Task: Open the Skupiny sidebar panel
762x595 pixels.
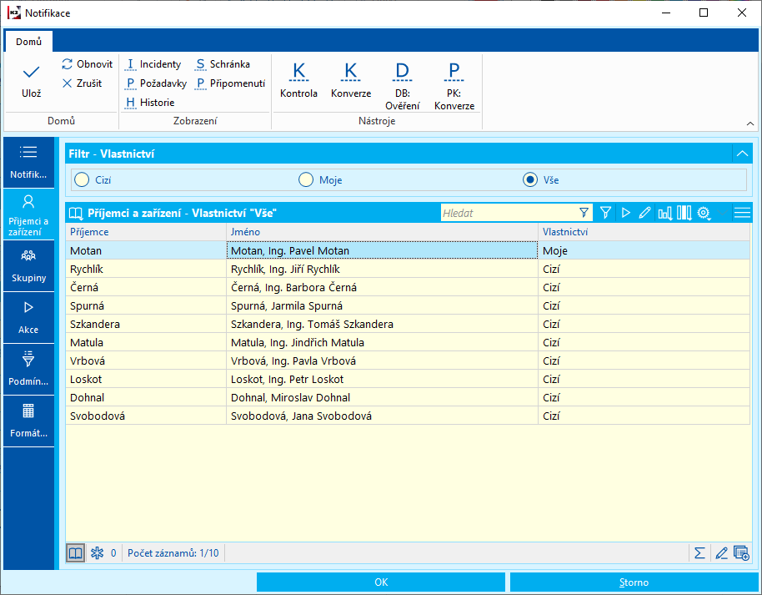Action: point(29,265)
